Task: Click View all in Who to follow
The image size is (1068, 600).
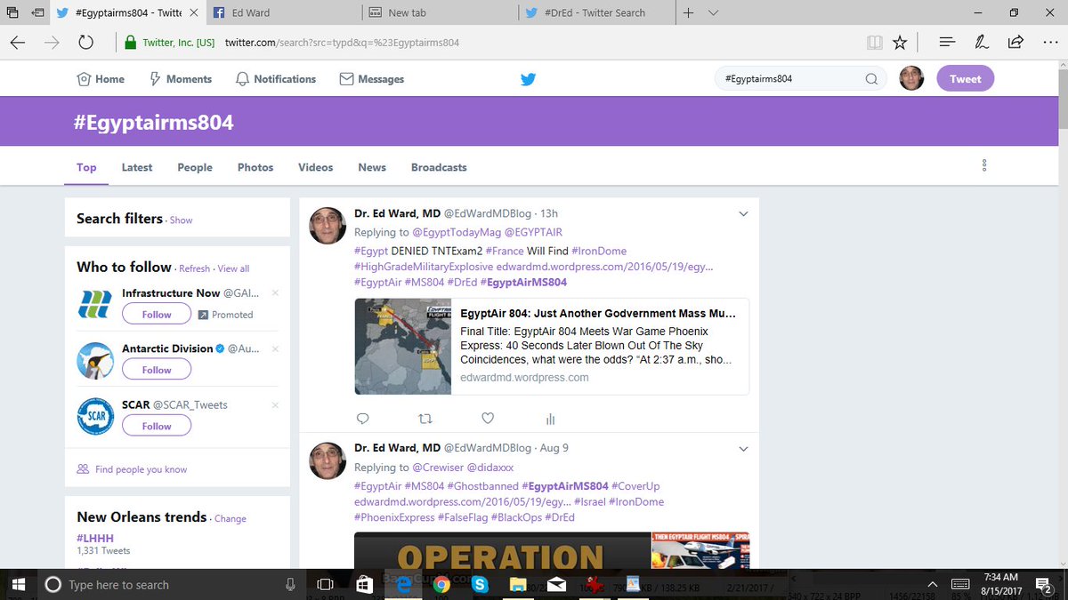Action: coord(233,268)
